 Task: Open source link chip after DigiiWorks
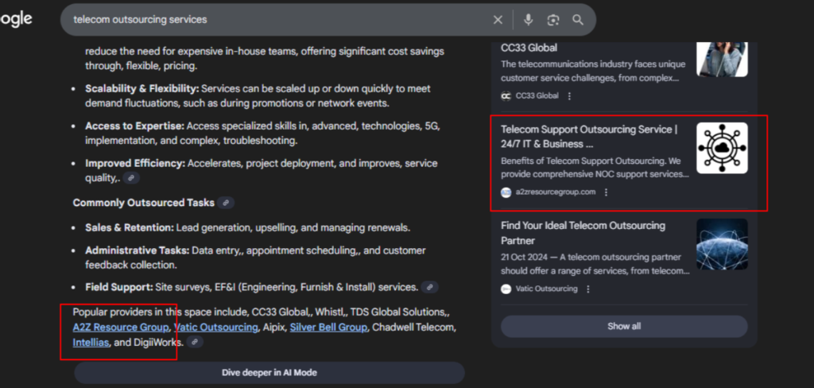[195, 342]
